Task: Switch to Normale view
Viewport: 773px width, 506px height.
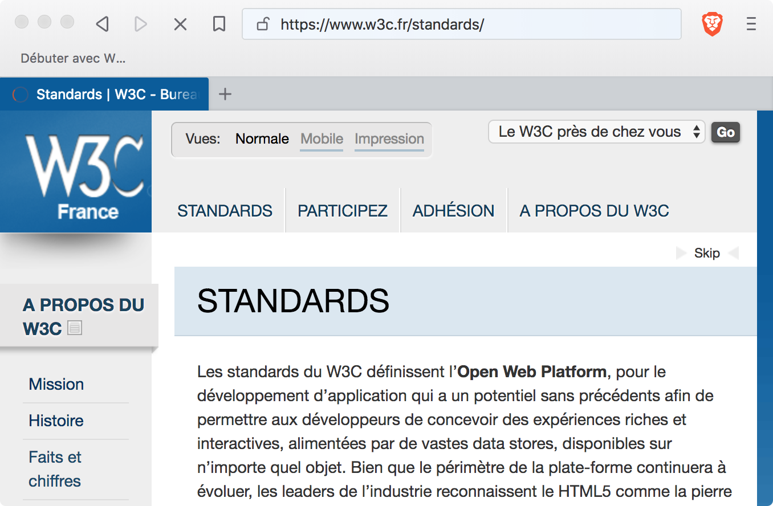Action: (262, 139)
